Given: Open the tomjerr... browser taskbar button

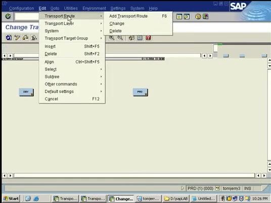Looking at the screenshot, I should (149, 198).
